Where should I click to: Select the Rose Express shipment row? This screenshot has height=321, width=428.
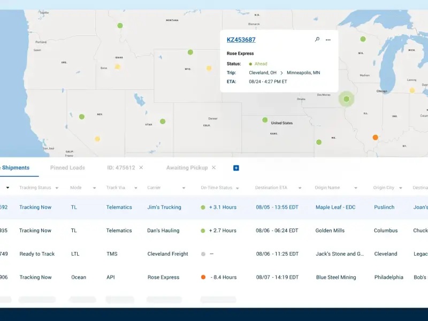pyautogui.click(x=164, y=277)
